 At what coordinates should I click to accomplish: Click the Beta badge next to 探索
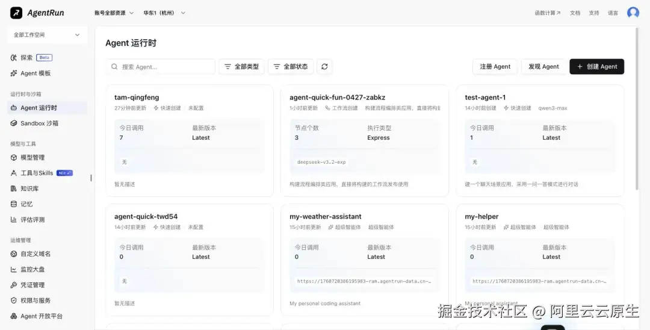[x=45, y=58]
